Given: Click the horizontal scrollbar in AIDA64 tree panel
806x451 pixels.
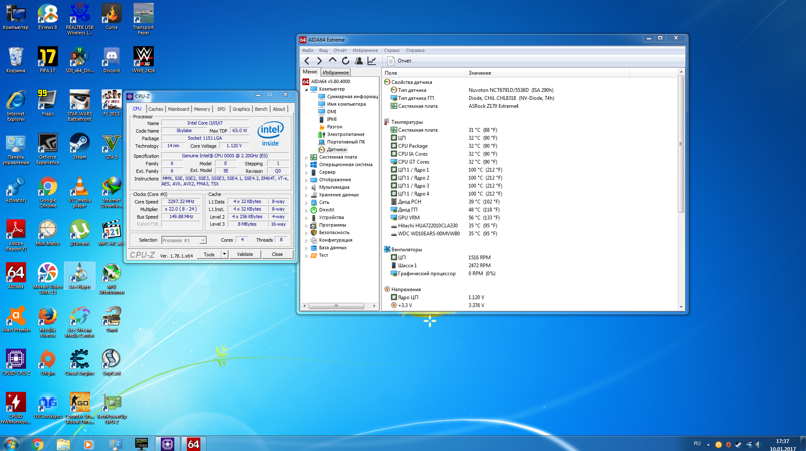Looking at the screenshot, I should tap(336, 306).
